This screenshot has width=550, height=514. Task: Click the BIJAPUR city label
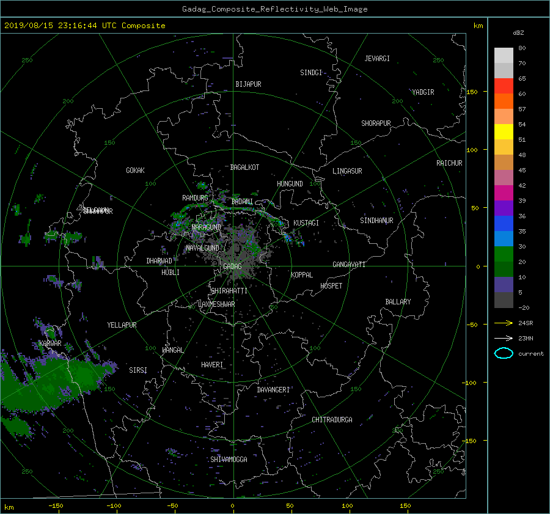click(248, 84)
